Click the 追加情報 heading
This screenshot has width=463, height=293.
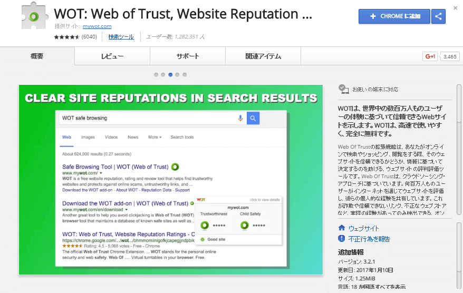[351, 252]
